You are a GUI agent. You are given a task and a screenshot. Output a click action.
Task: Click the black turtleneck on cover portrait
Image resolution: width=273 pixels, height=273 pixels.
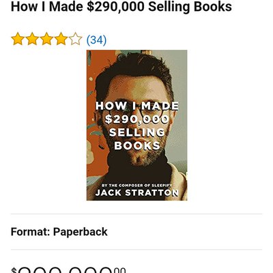(x=139, y=169)
